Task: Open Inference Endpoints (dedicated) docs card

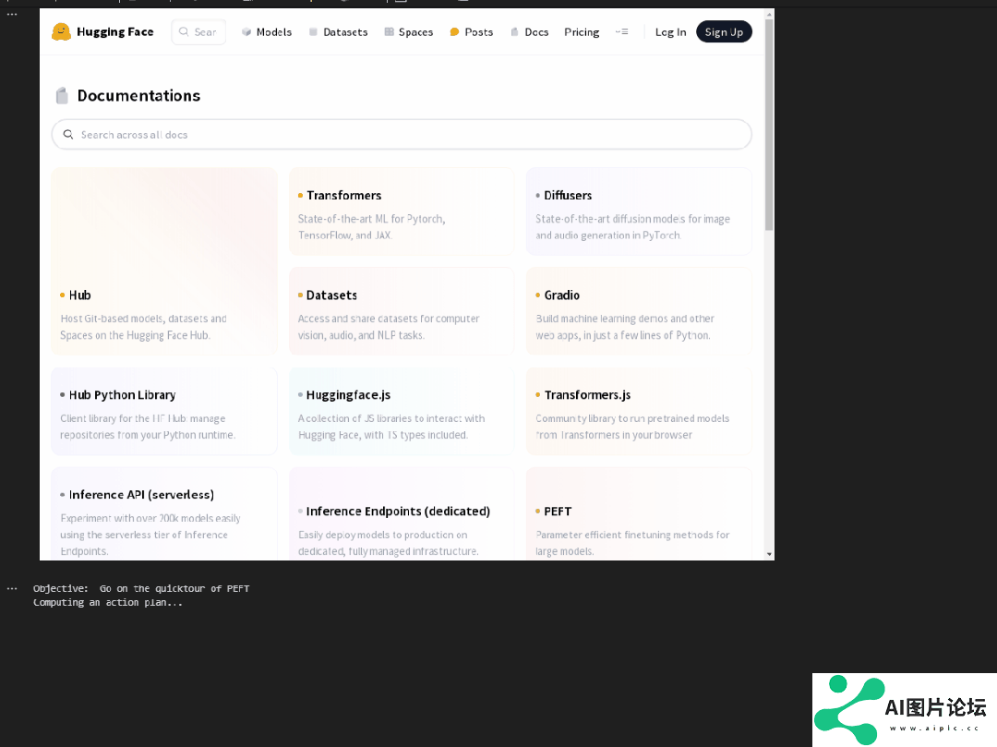Action: [402, 514]
